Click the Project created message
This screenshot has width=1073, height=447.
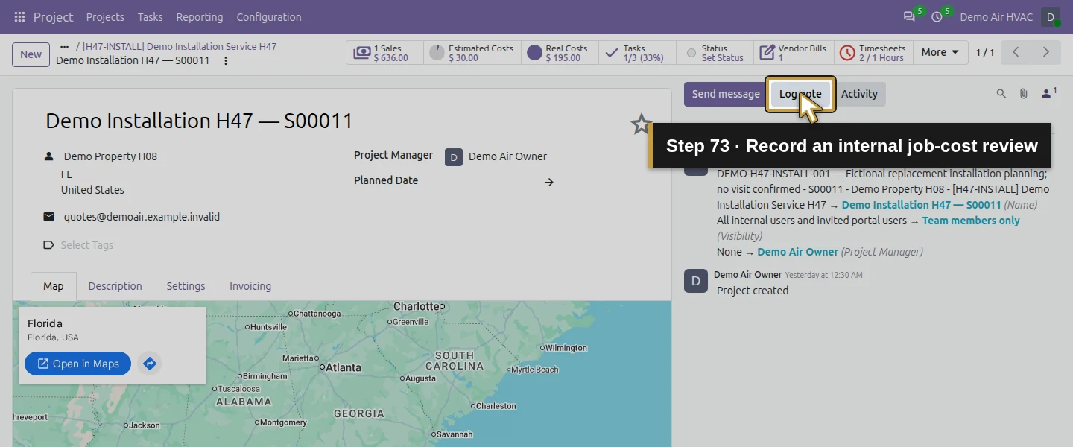tap(753, 291)
